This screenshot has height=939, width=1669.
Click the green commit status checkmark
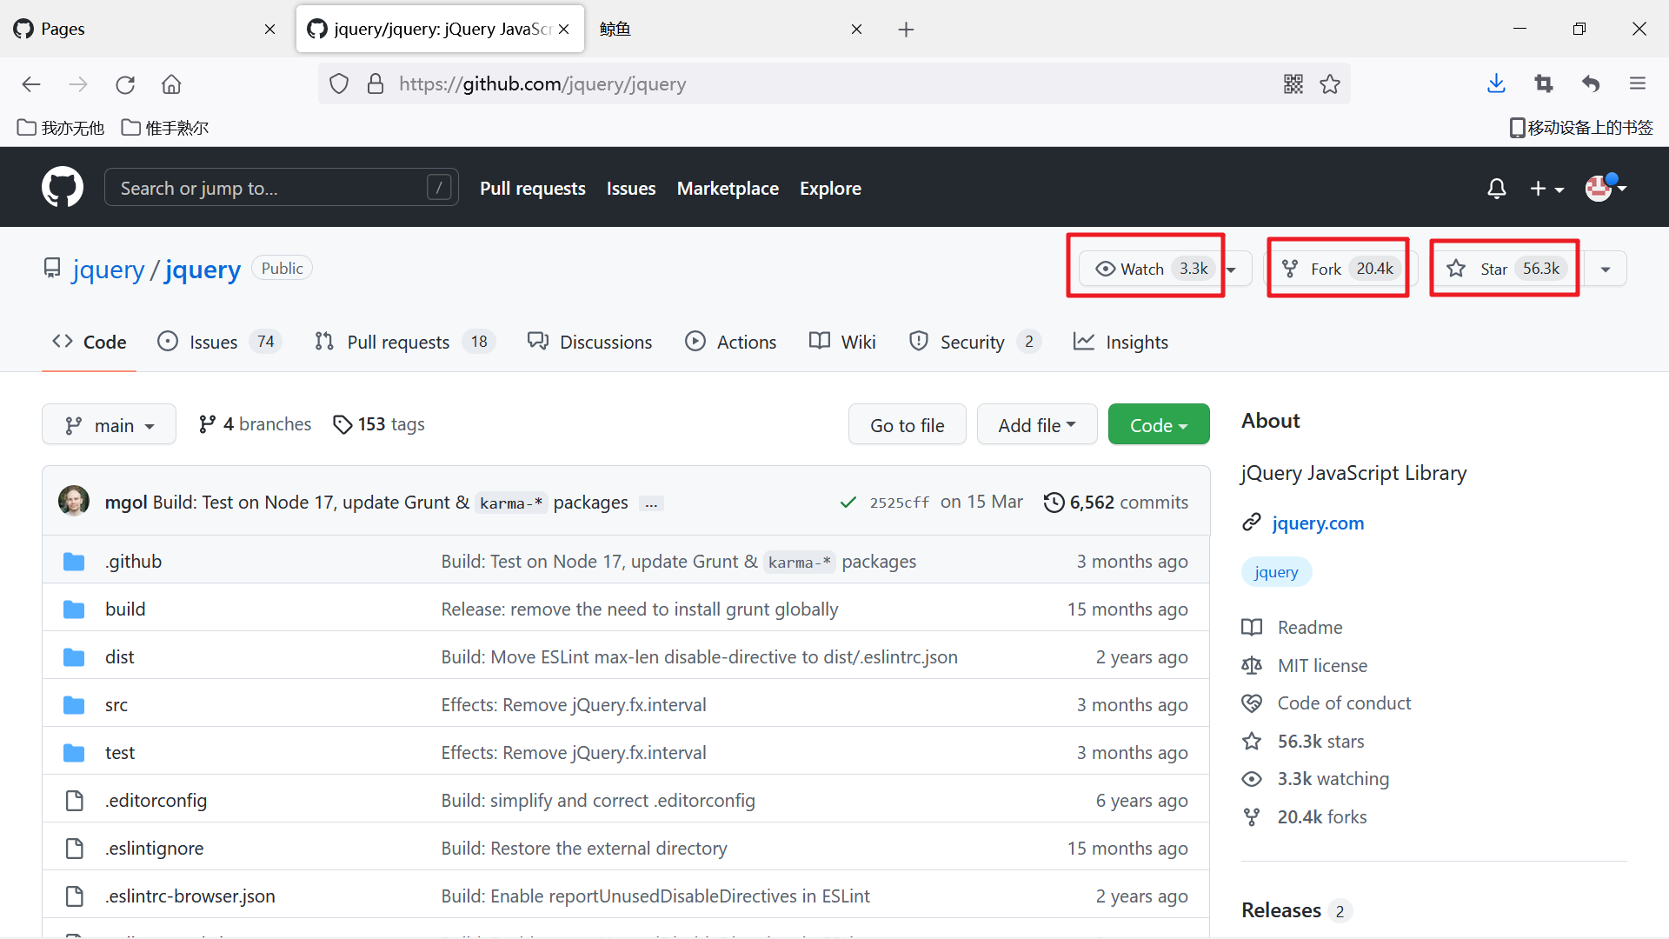click(x=848, y=503)
